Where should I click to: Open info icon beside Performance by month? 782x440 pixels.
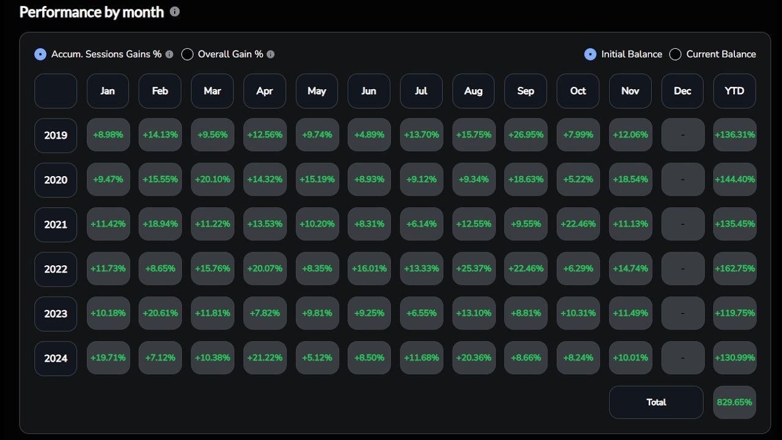tap(175, 12)
